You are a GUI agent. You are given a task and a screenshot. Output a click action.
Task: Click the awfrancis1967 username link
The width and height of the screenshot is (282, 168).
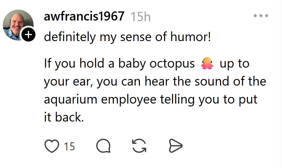84,16
